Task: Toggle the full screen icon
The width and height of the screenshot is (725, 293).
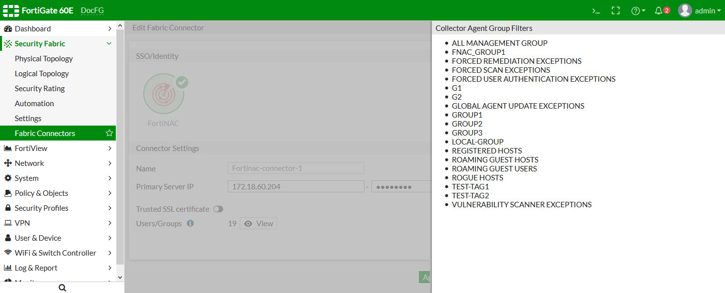Action: pos(616,10)
